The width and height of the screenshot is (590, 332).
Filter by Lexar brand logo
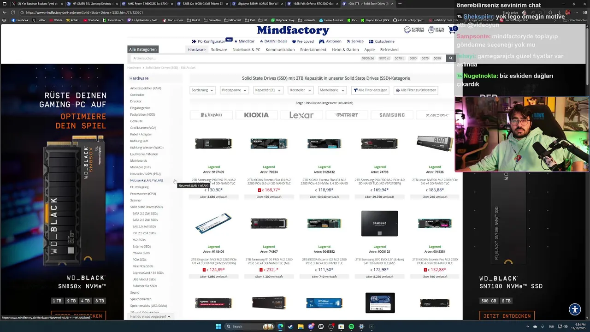pyautogui.click(x=301, y=115)
